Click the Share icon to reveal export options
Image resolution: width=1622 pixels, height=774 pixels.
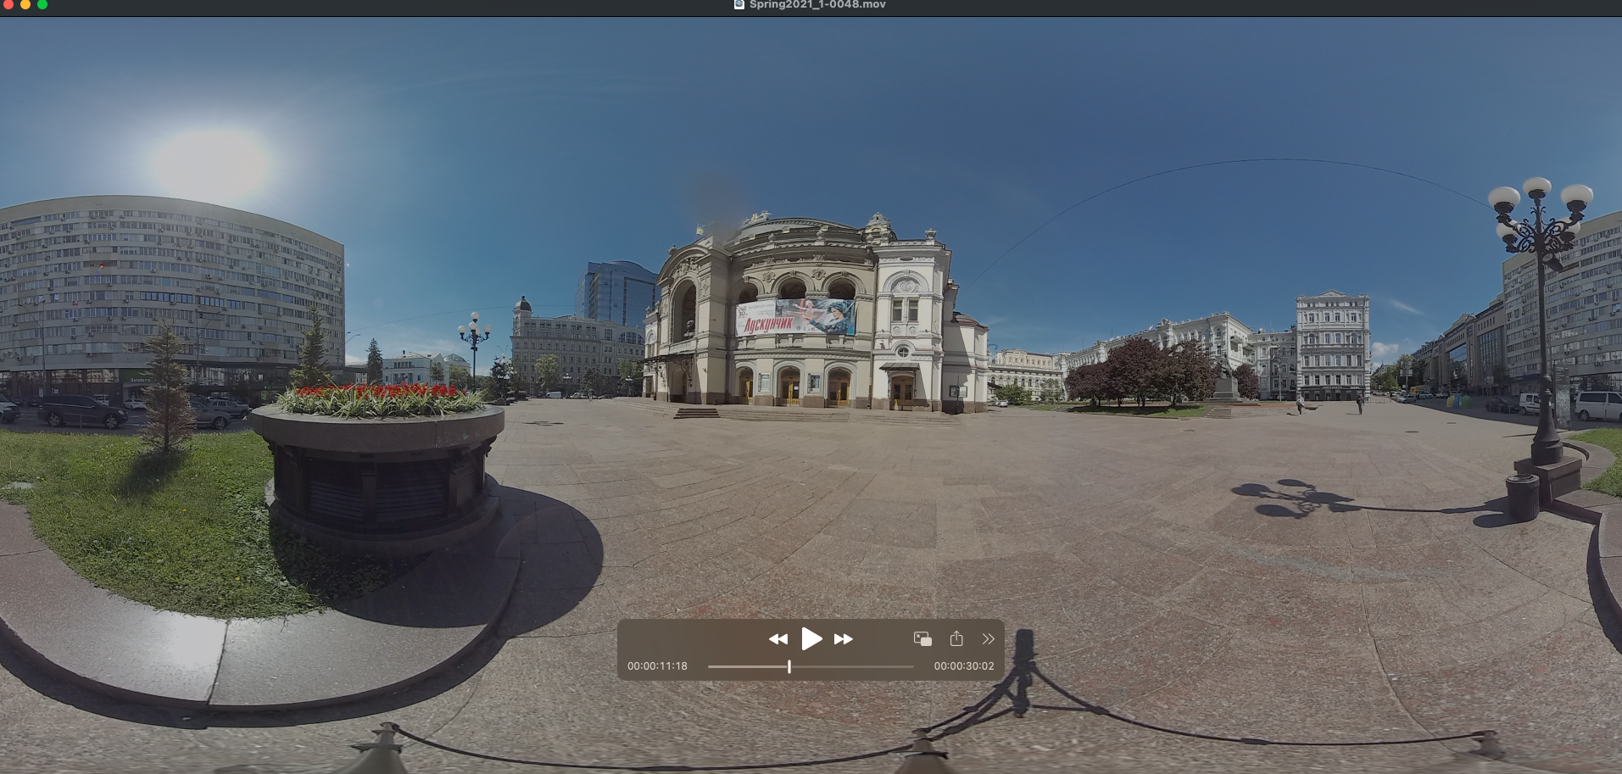(x=956, y=638)
